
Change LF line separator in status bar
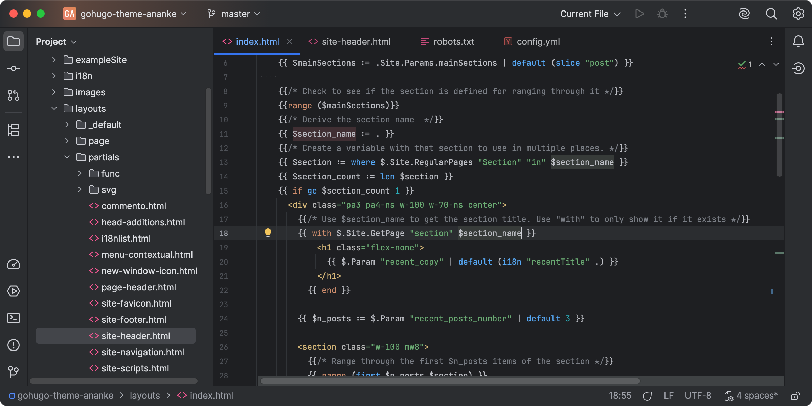click(669, 396)
